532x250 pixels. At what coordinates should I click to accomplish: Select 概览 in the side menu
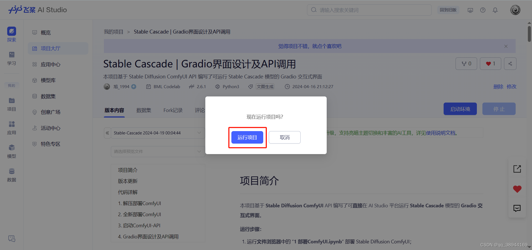(x=58, y=33)
